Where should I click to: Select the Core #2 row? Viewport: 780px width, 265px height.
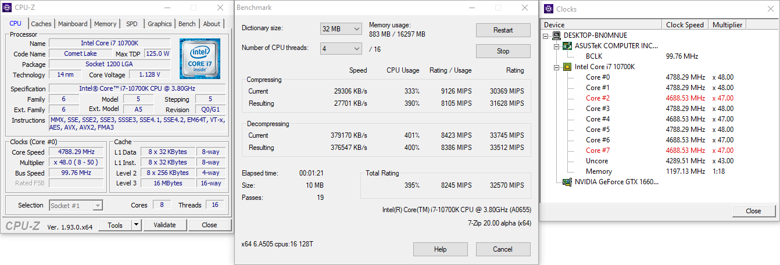pyautogui.click(x=597, y=98)
